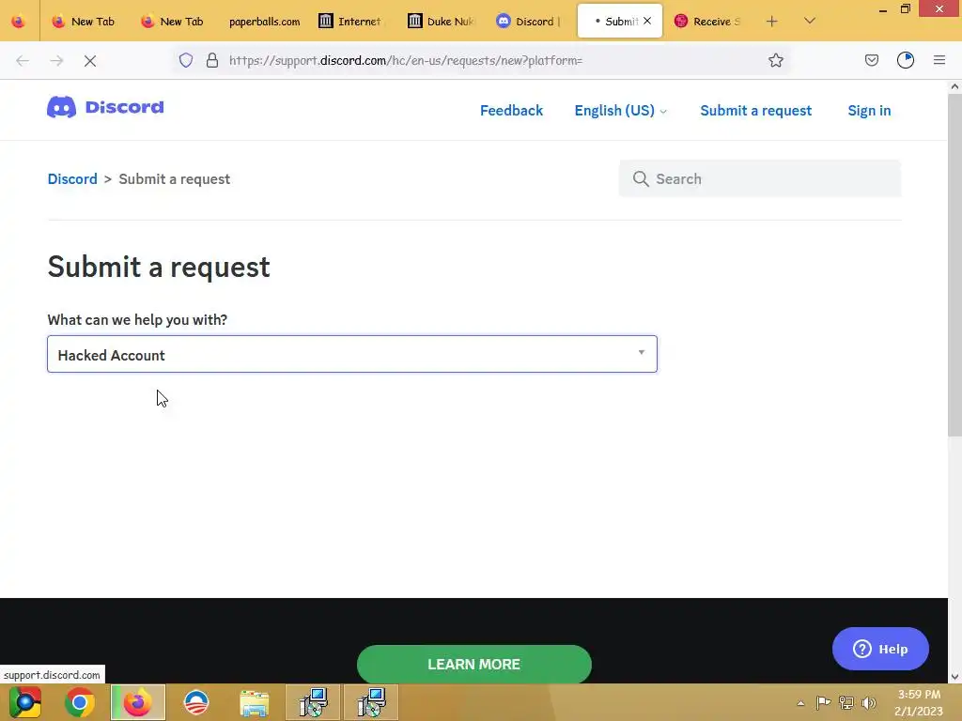Open the second installer icon in taskbar
Image resolution: width=962 pixels, height=721 pixels.
pyautogui.click(x=371, y=702)
